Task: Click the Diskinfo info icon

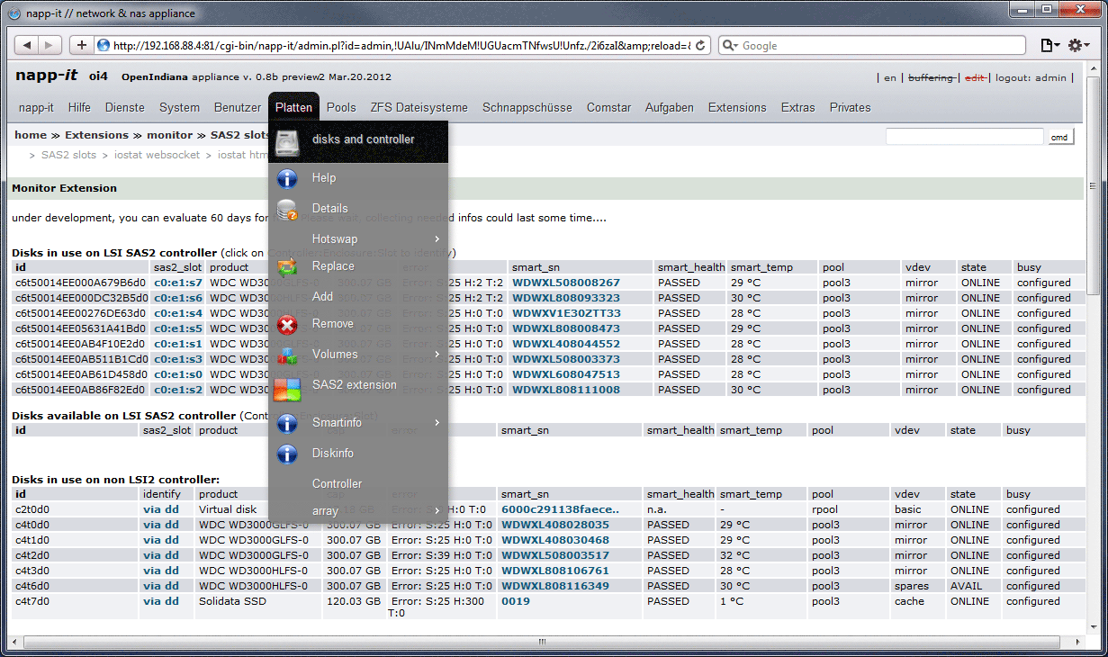Action: [286, 454]
